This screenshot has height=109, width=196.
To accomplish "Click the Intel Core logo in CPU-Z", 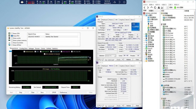I will 135,26.
